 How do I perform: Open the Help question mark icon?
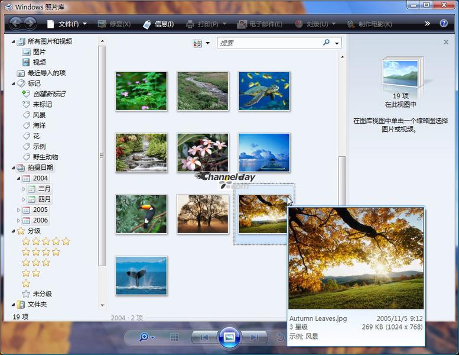(444, 24)
